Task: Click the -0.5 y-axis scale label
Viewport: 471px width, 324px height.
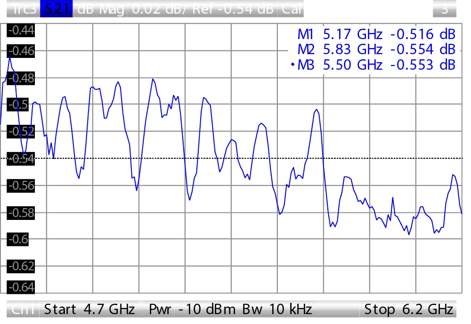Action: tap(21, 105)
